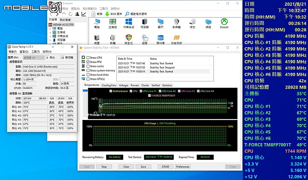The image size is (308, 180).
Task: Click the Core Temp title bar icon
Action: [x=9, y=47]
